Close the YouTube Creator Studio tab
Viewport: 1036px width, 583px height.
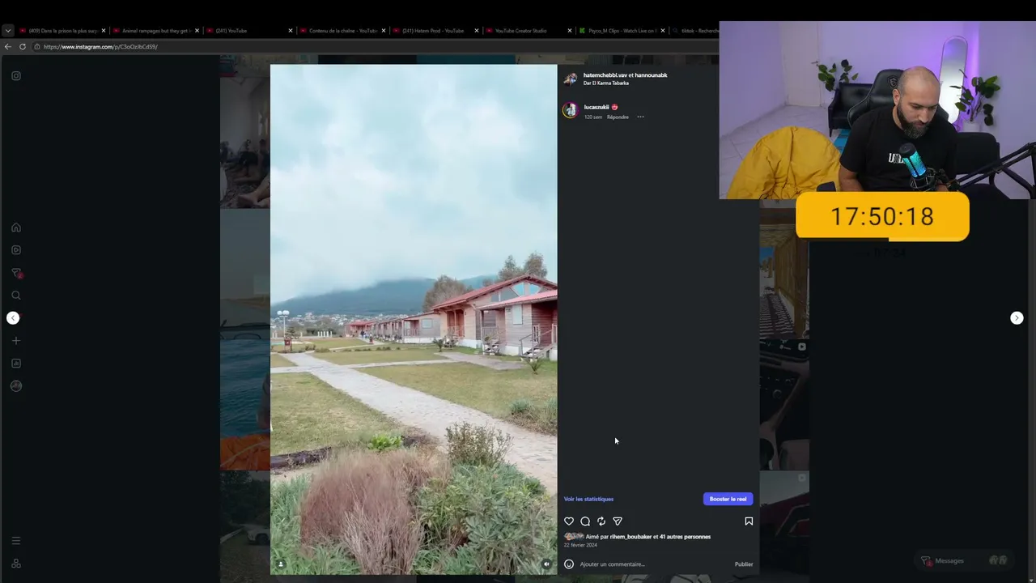click(x=570, y=31)
